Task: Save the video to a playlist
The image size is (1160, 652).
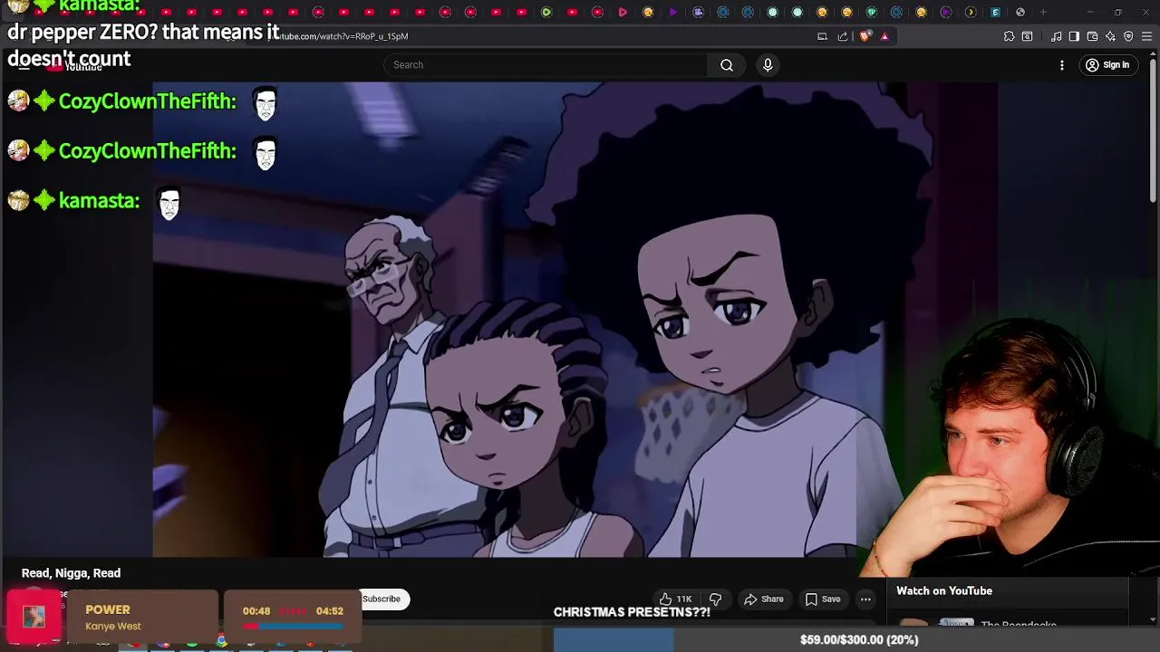Action: point(823,599)
